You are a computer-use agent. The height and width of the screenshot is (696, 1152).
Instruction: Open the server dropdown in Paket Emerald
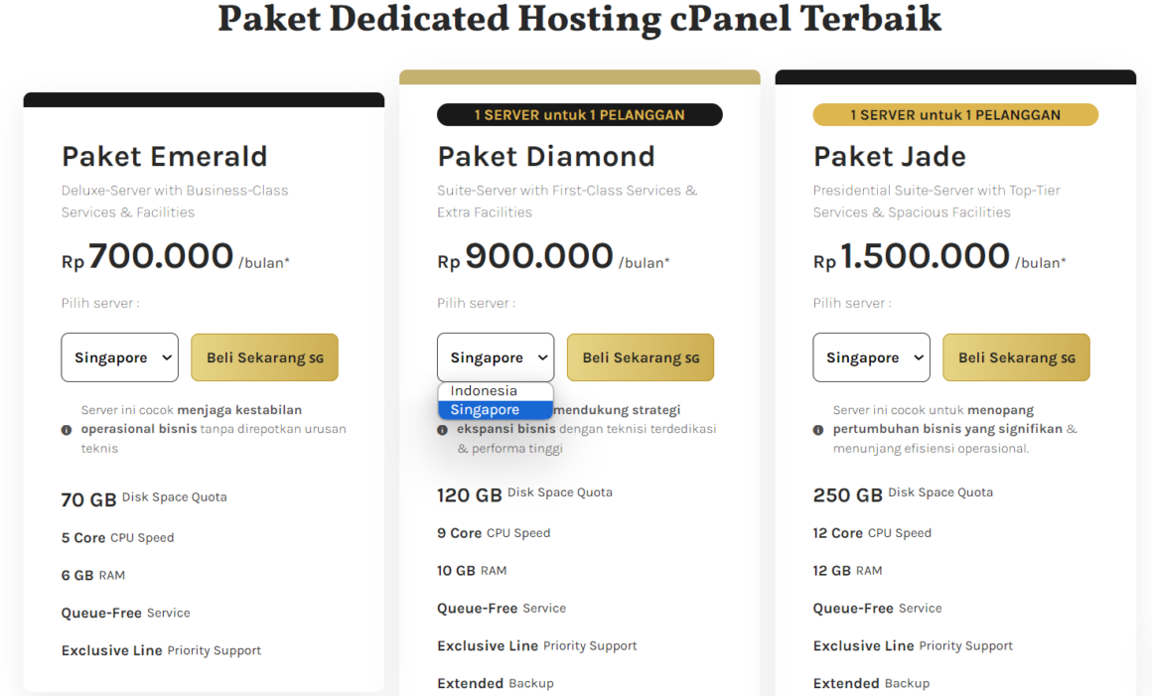119,356
